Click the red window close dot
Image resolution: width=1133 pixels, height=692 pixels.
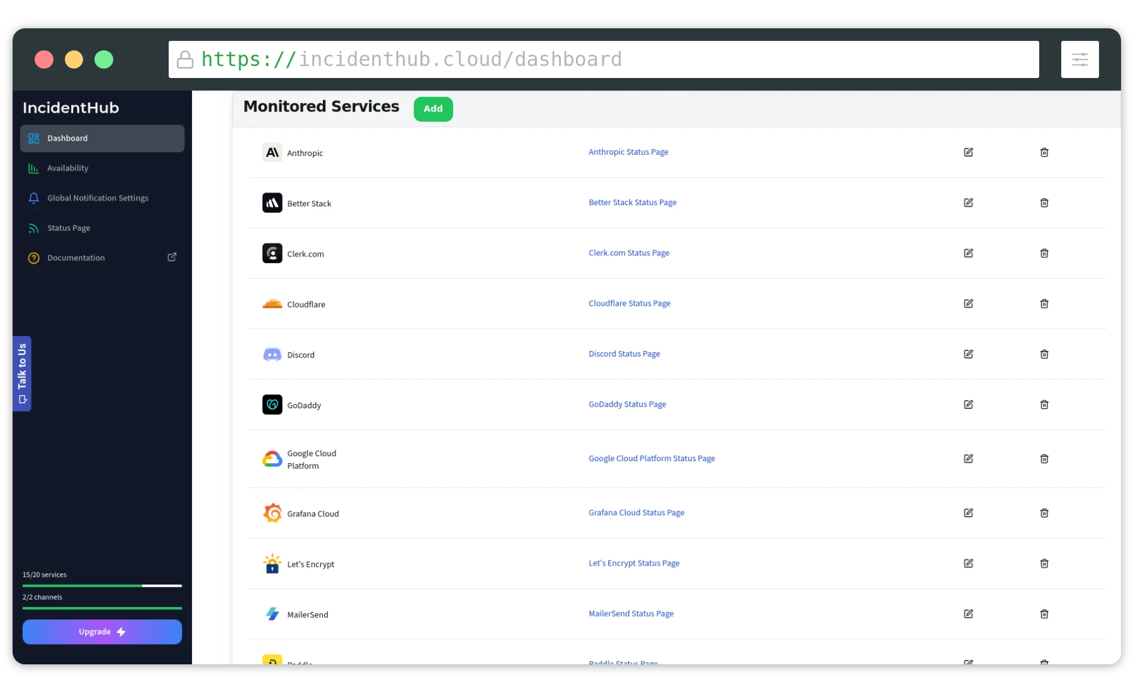click(x=44, y=59)
